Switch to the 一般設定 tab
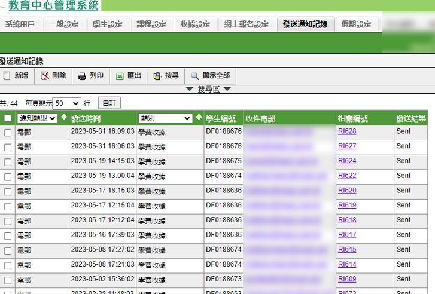This screenshot has width=435, height=294. (64, 24)
